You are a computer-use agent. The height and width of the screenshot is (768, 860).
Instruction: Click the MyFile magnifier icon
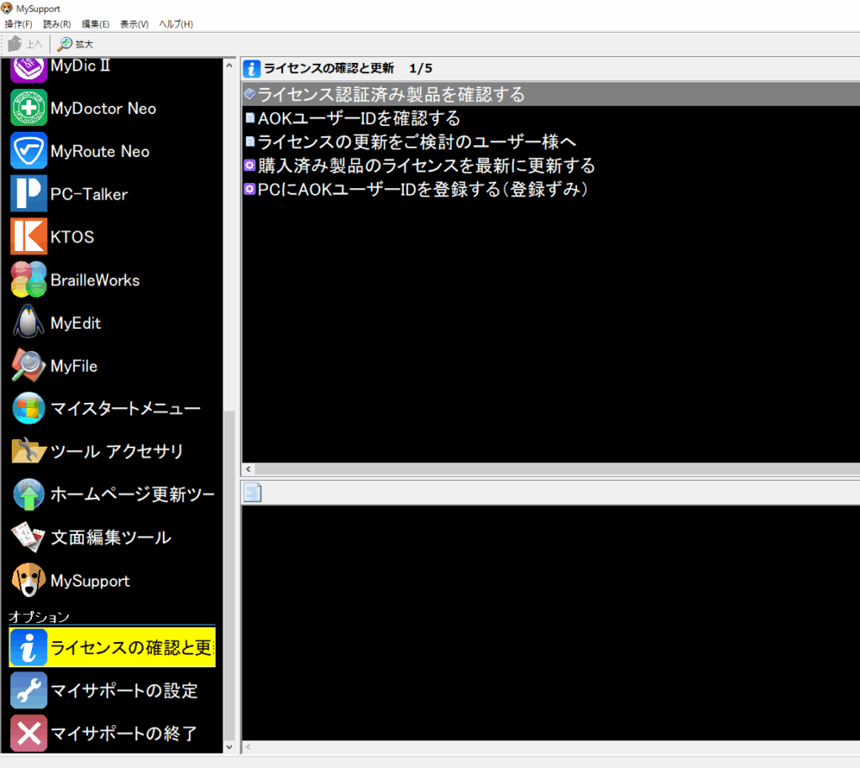pyautogui.click(x=29, y=366)
